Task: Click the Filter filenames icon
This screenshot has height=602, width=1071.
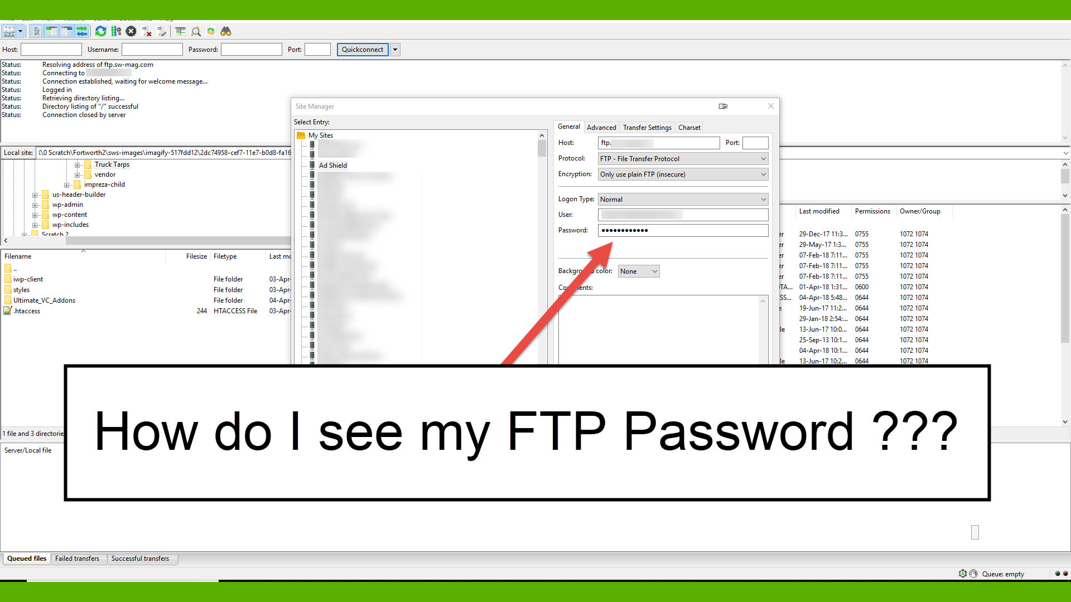Action: tap(196, 31)
